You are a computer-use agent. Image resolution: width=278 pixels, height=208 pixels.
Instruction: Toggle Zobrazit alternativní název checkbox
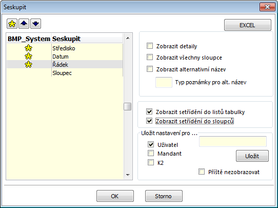[150, 69]
